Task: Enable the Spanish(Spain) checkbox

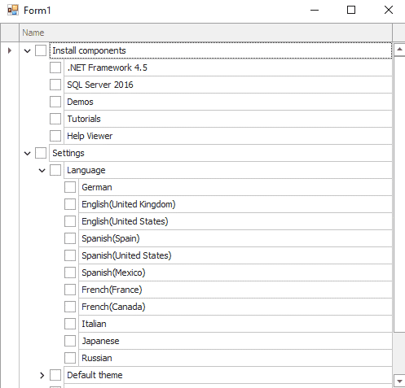Action: point(70,238)
